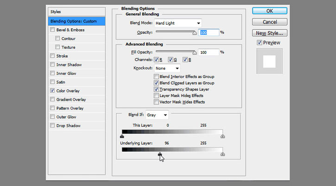Image resolution: width=336 pixels, height=186 pixels.
Task: Click the Underlying Layer value 96
Action: (167, 143)
